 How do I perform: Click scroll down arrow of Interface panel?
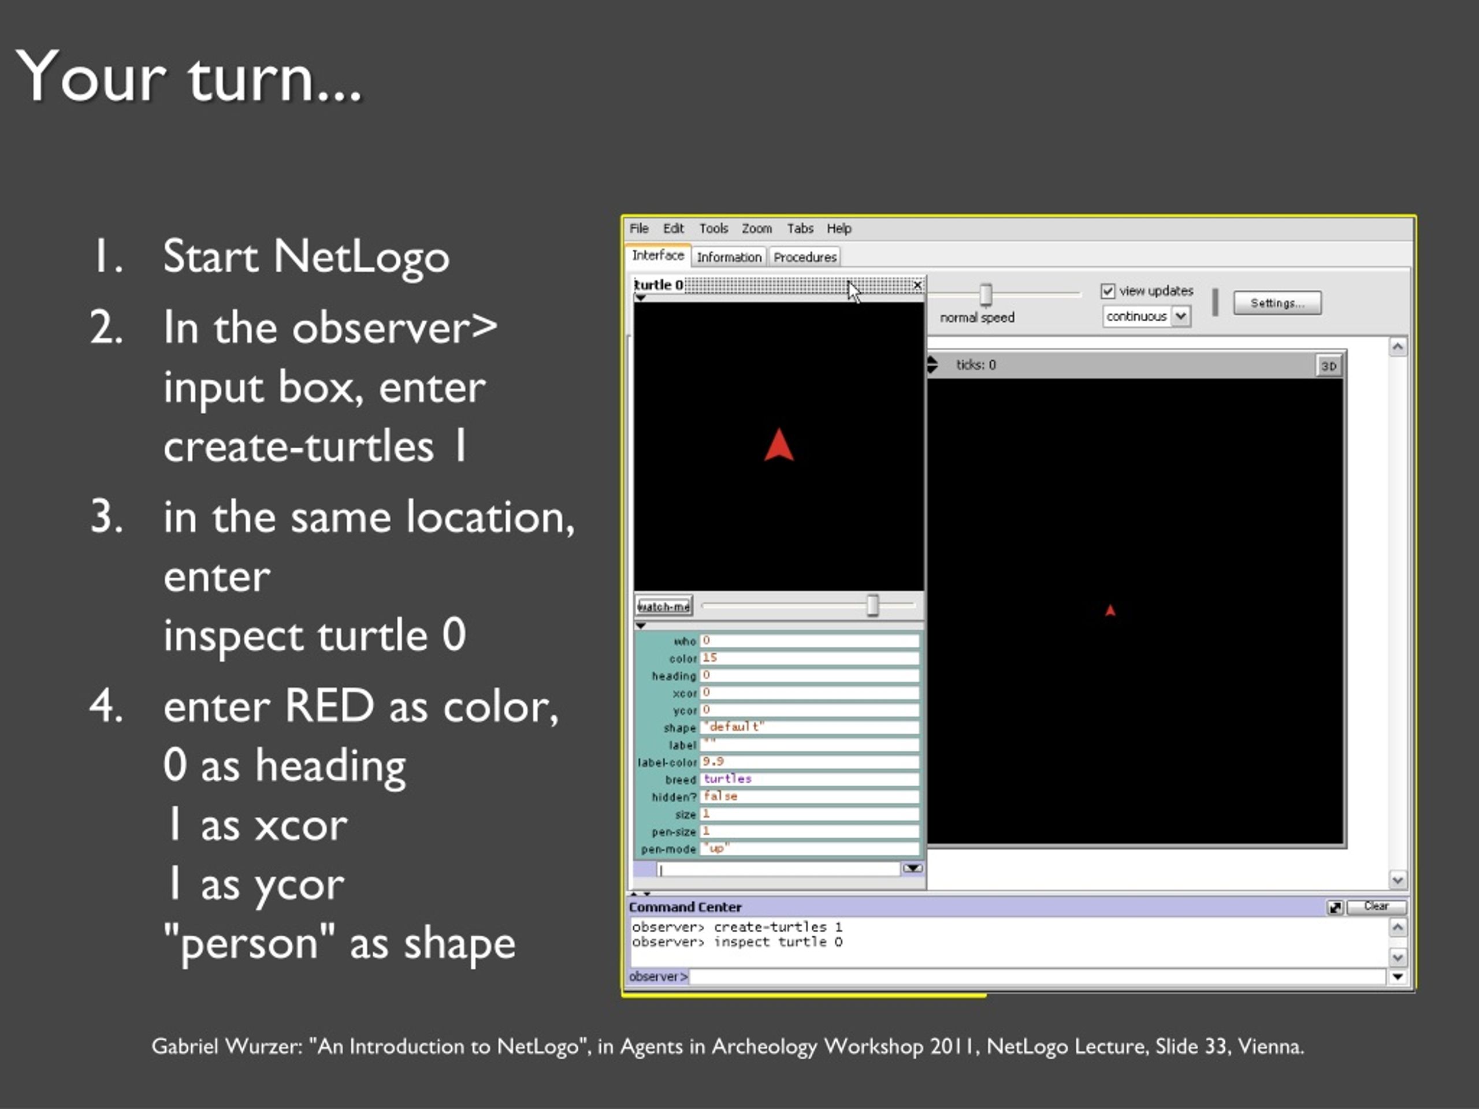1398,880
